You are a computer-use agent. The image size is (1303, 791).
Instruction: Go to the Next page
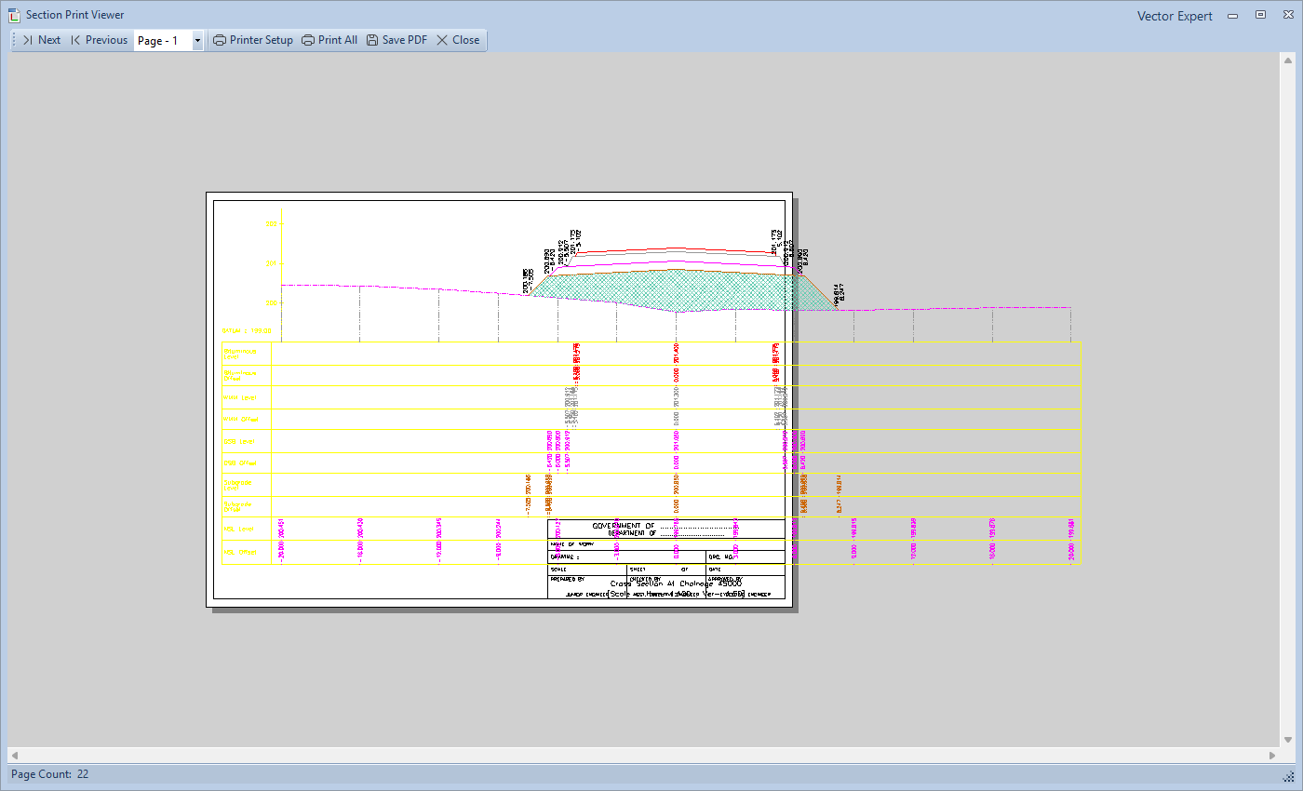click(41, 40)
